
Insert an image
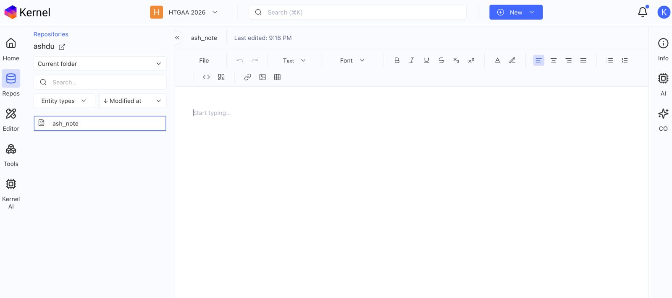(x=262, y=77)
